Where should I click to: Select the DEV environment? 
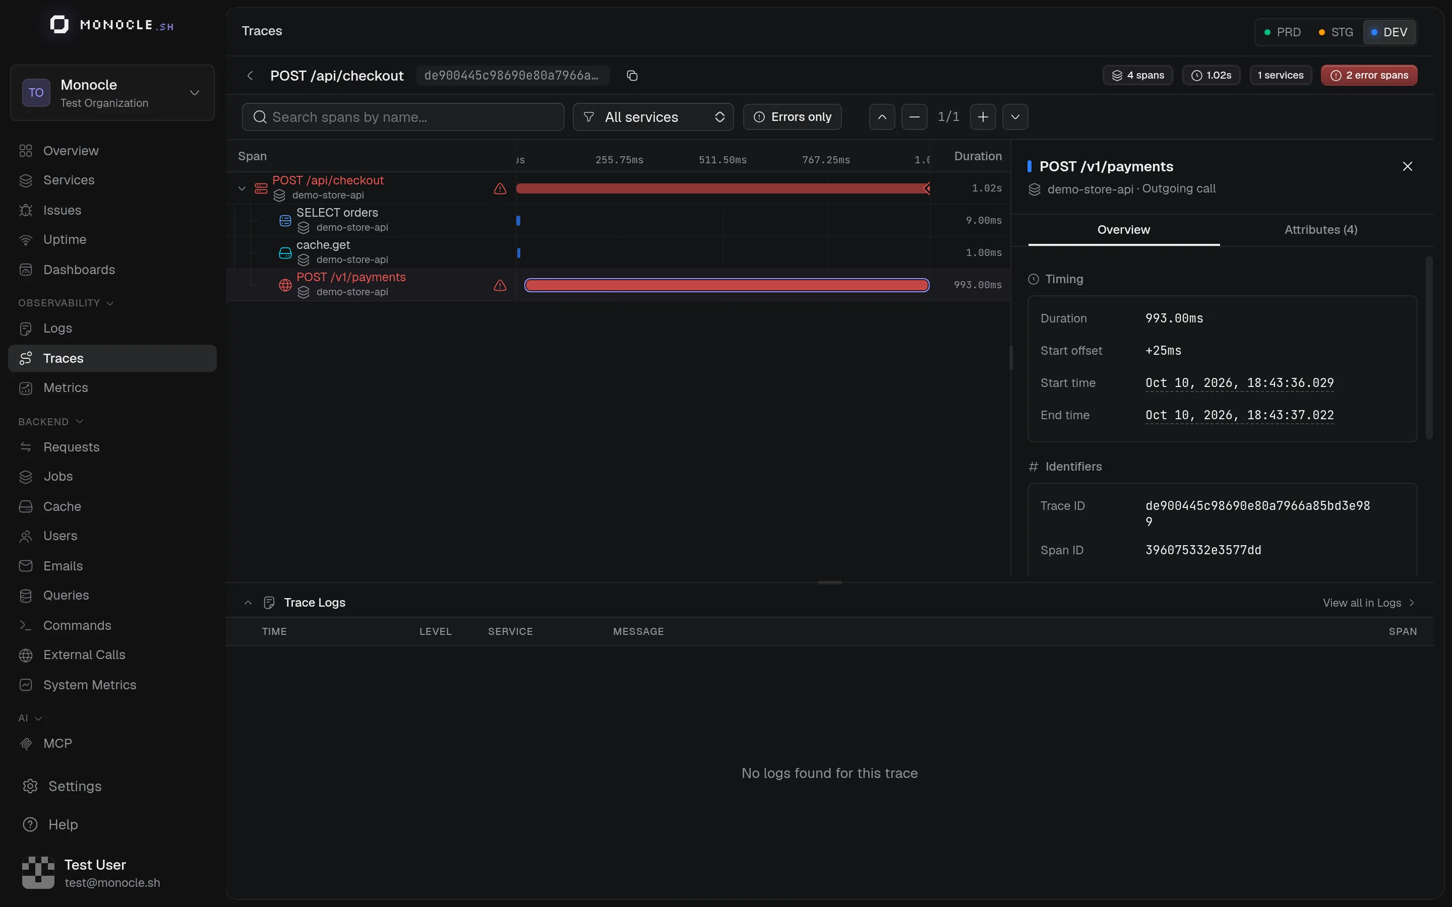point(1389,32)
